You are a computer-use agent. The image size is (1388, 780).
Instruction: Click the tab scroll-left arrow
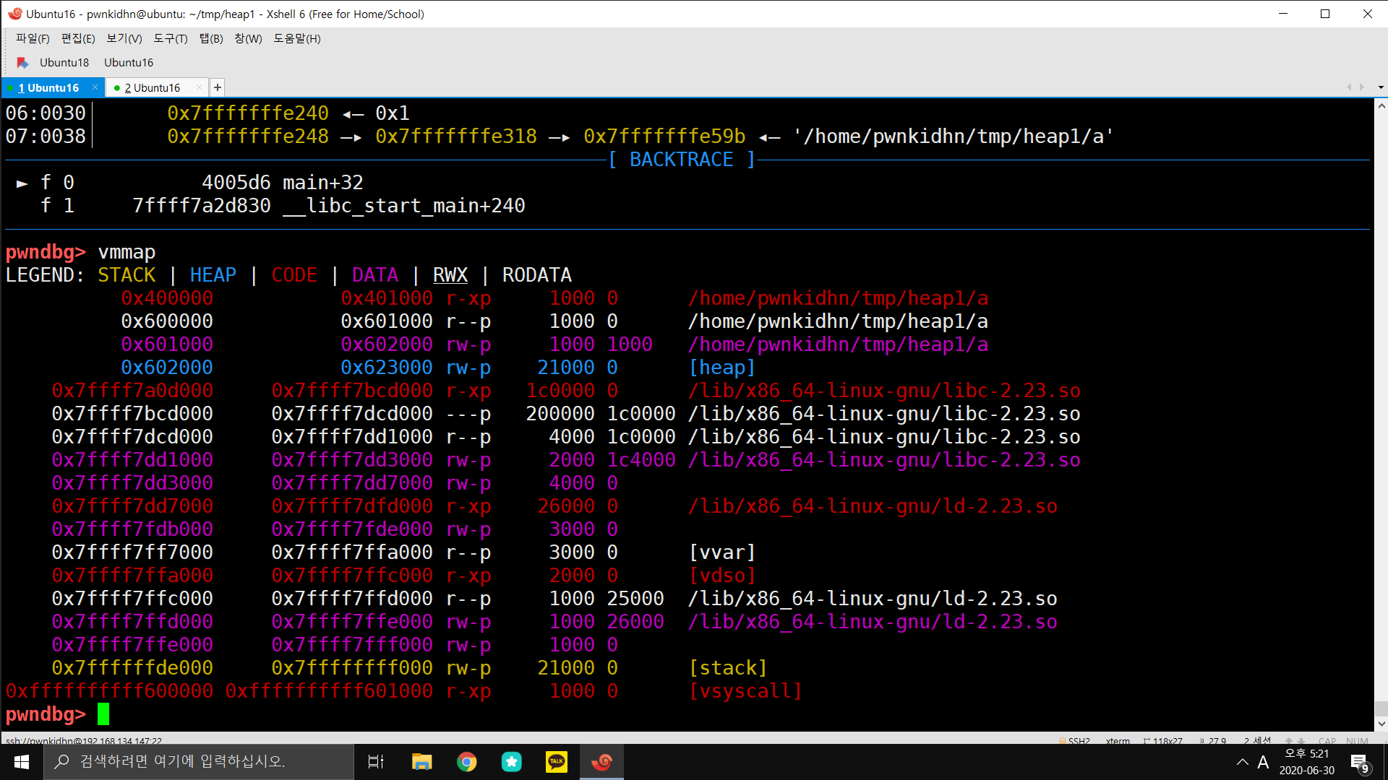coord(1349,87)
